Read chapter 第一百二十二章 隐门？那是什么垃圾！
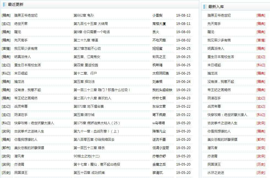The height and width of the screenshot is (178, 270). [102, 90]
